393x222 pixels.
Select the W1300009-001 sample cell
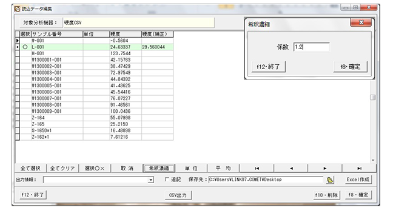(x=57, y=111)
